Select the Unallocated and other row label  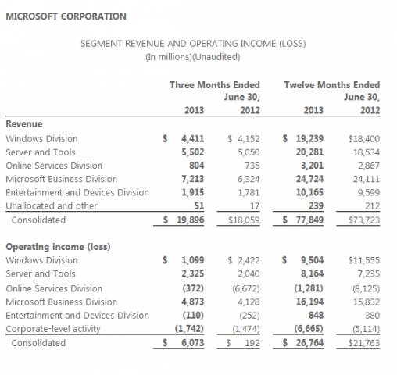click(52, 205)
